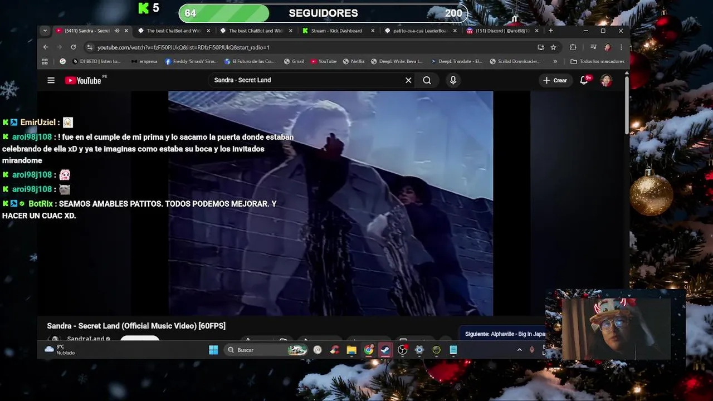Screen dimensions: 713x401
Task: Open Netflix bookmark
Action: pyautogui.click(x=354, y=61)
